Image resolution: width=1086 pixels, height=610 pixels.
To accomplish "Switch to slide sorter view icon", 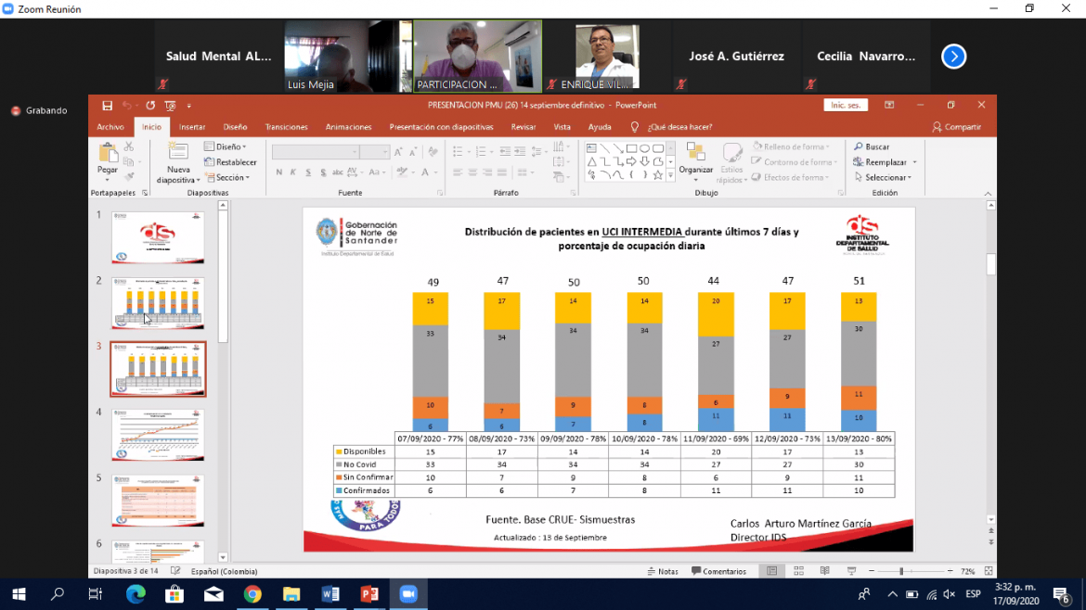I will (798, 571).
